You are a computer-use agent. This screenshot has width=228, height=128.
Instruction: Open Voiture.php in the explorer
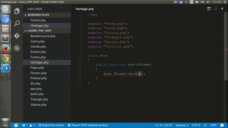pos(47,105)
